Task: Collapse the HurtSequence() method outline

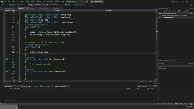Action: [19, 59]
